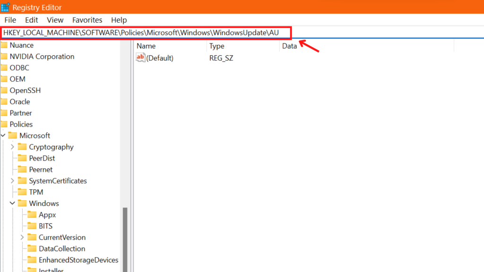This screenshot has width=484, height=272.
Task: Click the TPM folder icon
Action: (22, 192)
